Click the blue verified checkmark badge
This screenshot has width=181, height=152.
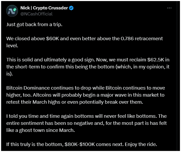(71, 8)
